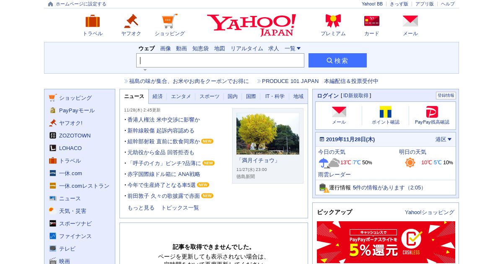
Task: Click tomorrow's sunny weather icon
Action: (x=410, y=163)
